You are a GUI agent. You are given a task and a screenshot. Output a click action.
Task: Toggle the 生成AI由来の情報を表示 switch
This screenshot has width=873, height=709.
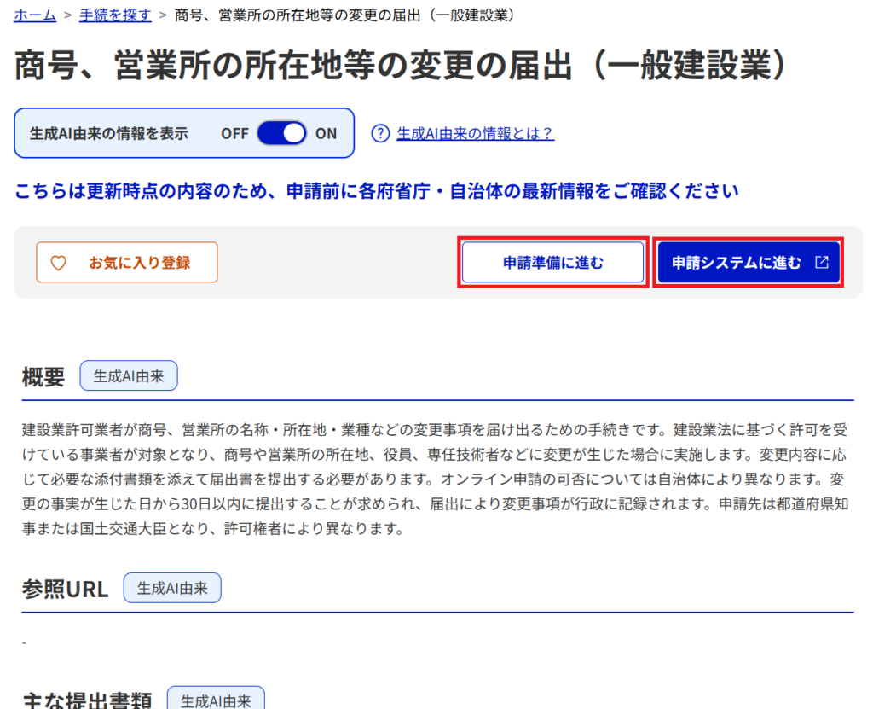(281, 134)
